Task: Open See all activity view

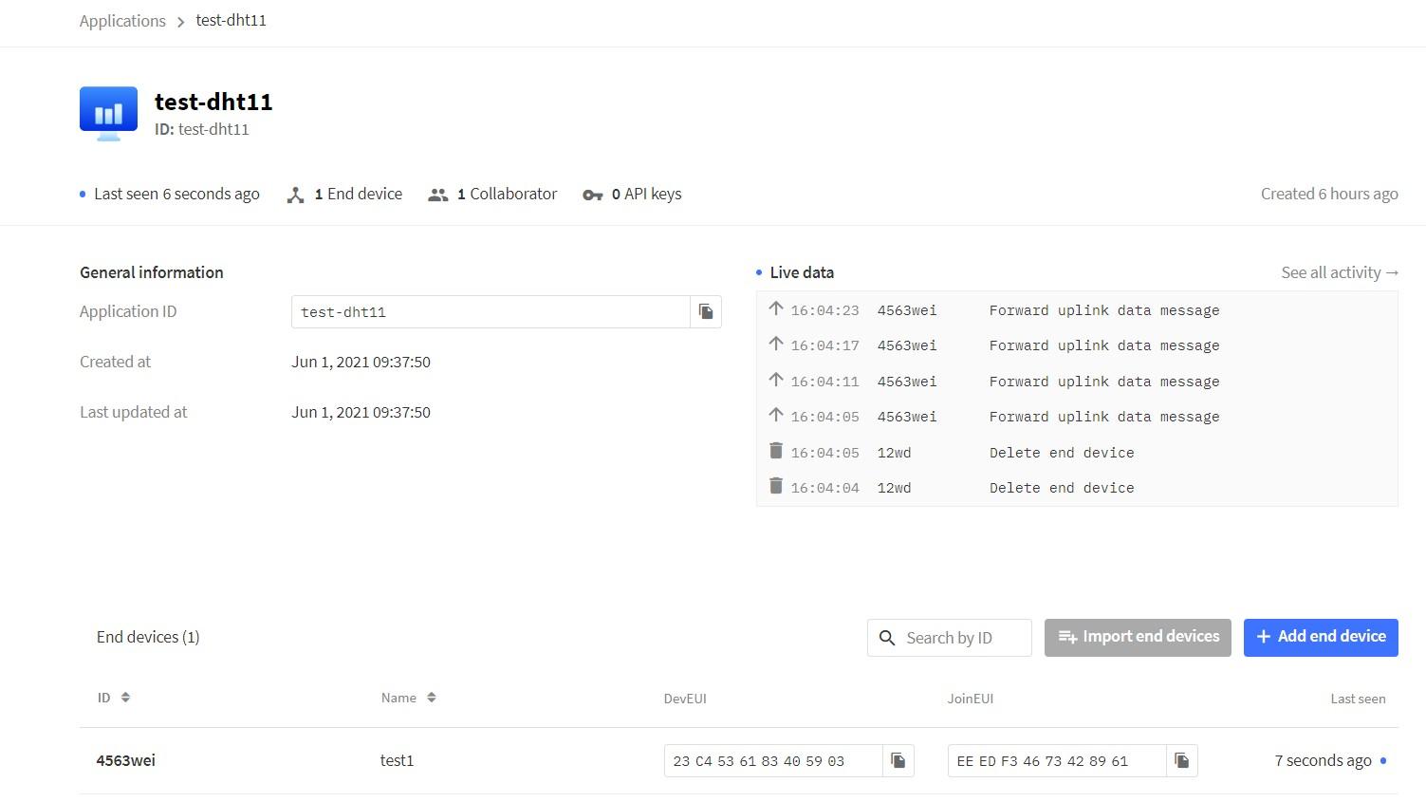Action: [1340, 272]
